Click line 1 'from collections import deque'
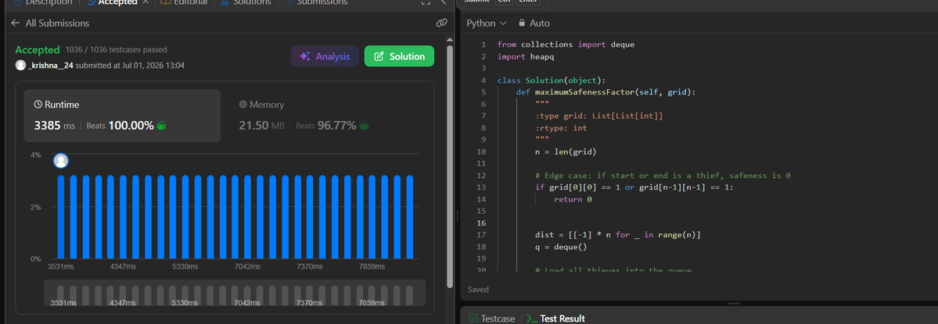The image size is (938, 324). (x=566, y=45)
